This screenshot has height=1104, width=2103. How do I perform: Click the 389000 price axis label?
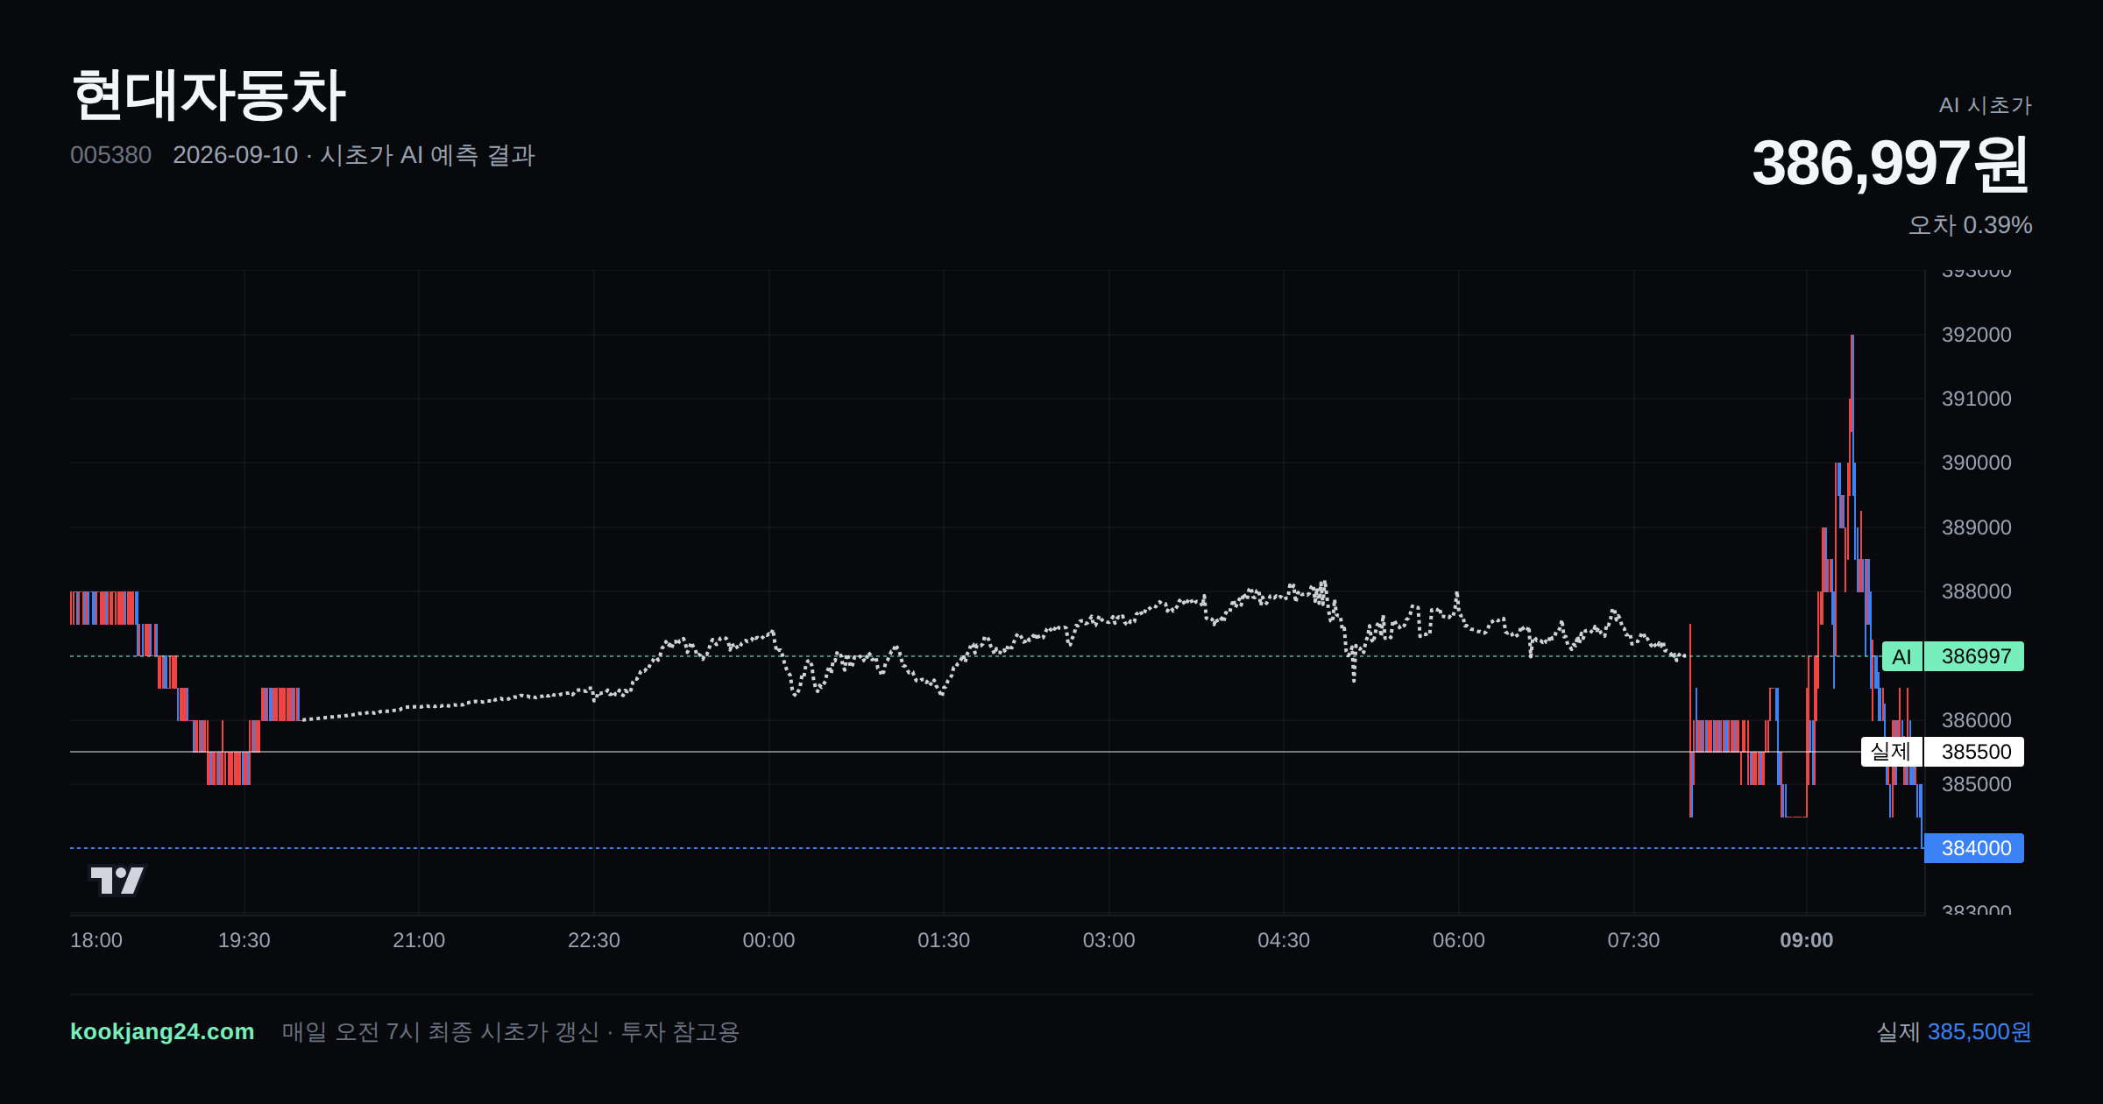[1976, 527]
